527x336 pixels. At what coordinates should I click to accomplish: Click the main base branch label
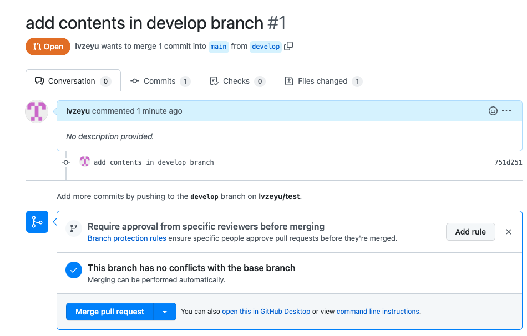[219, 47]
